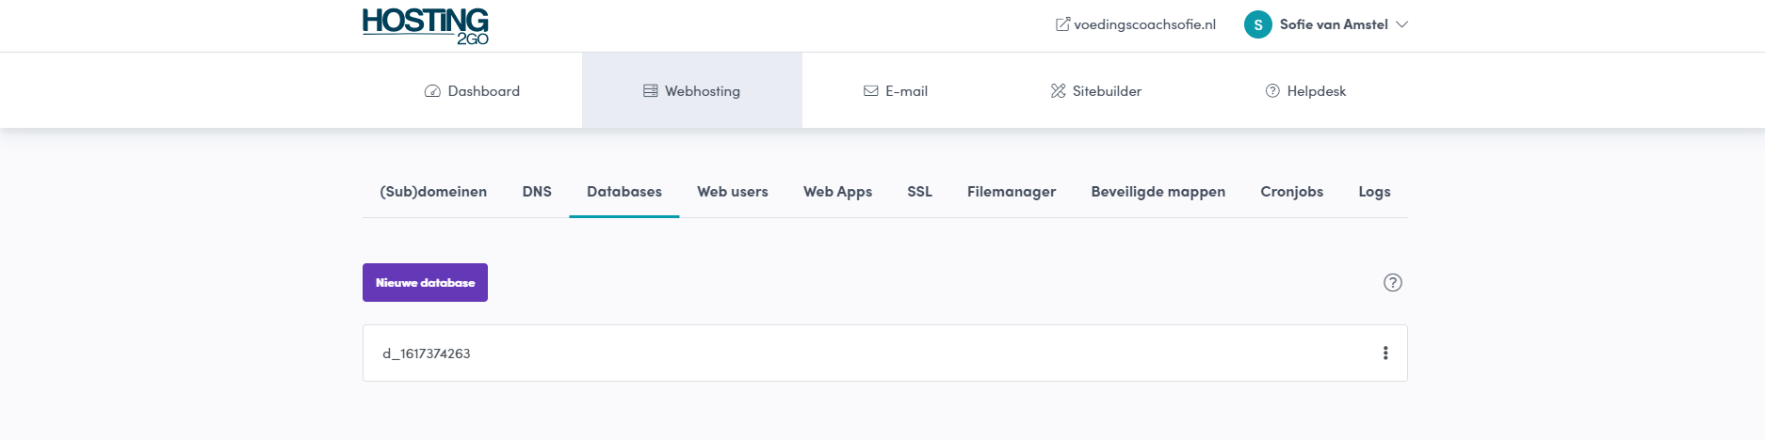Open the Filemanager tab
The image size is (1765, 440).
click(x=1011, y=192)
